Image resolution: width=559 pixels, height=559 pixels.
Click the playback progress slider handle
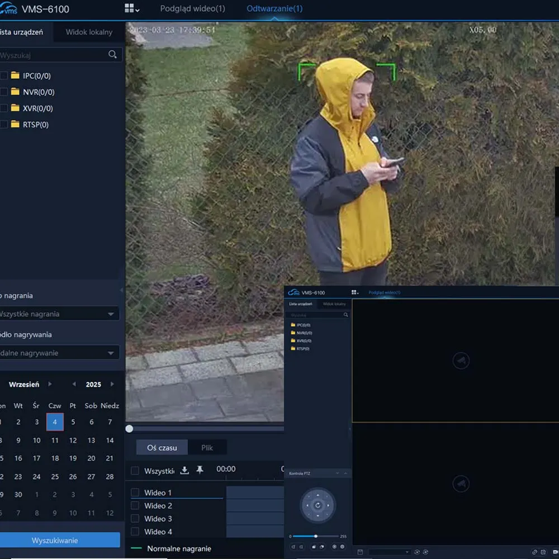[130, 429]
